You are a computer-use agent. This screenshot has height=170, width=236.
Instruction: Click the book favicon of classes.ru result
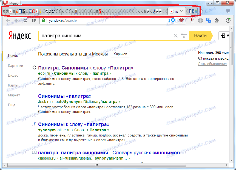34,152
